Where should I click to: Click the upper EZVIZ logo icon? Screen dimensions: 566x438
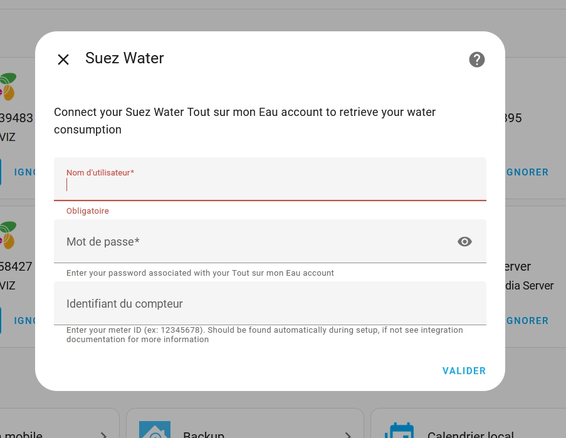[x=8, y=86]
